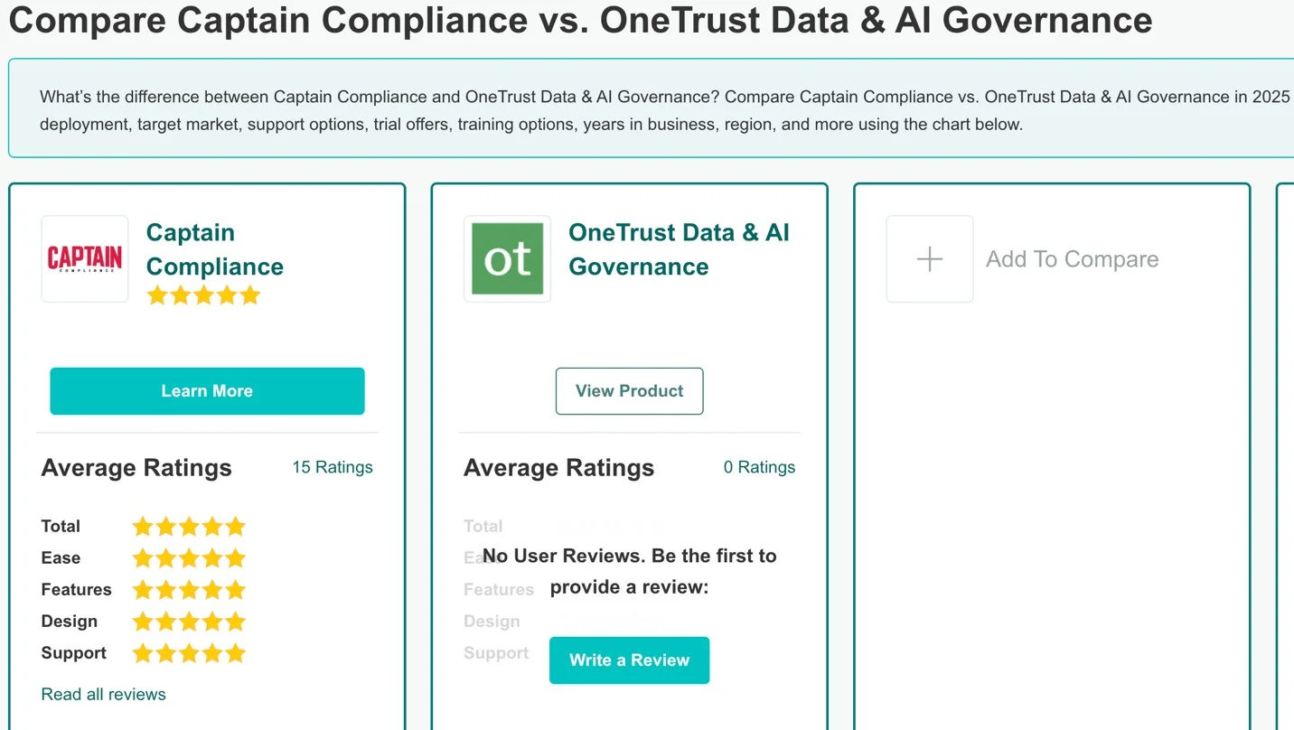Click the fifth star of Captain Compliance's overall rating
Image resolution: width=1294 pixels, height=730 pixels.
point(250,295)
